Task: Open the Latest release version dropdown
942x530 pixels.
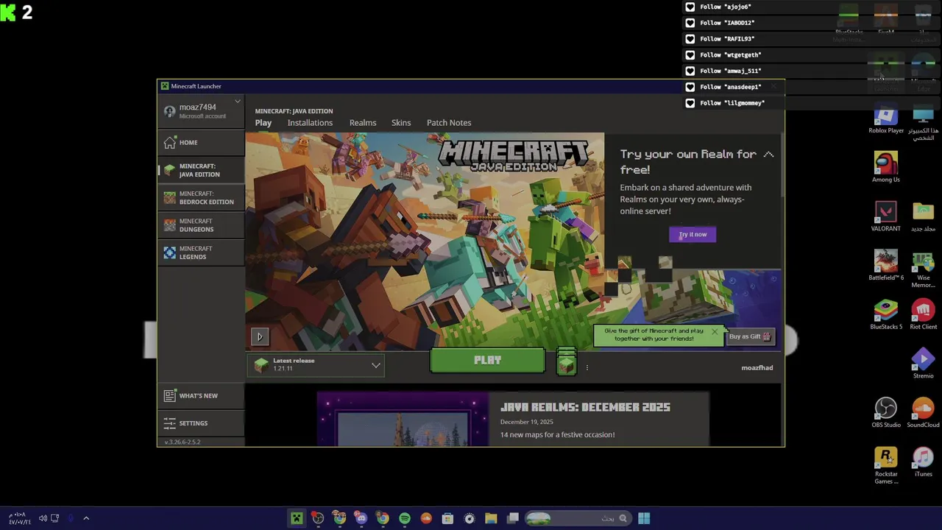Action: click(316, 364)
